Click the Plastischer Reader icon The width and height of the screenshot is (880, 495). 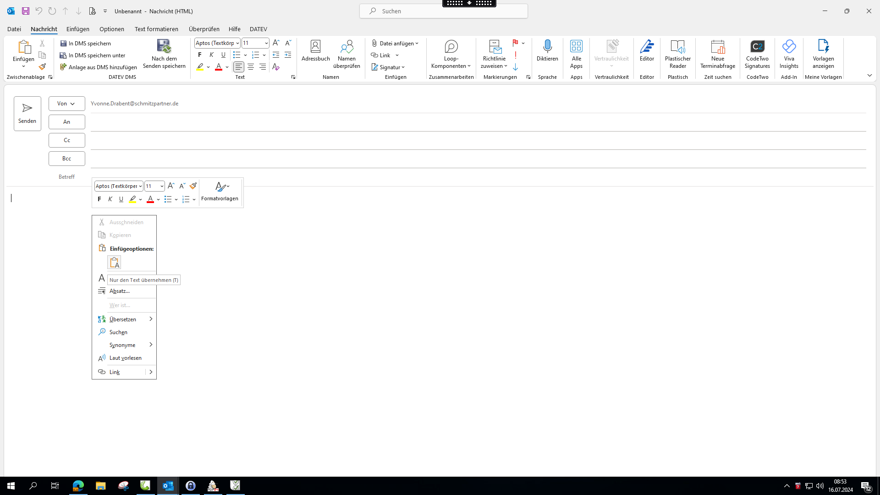677,46
